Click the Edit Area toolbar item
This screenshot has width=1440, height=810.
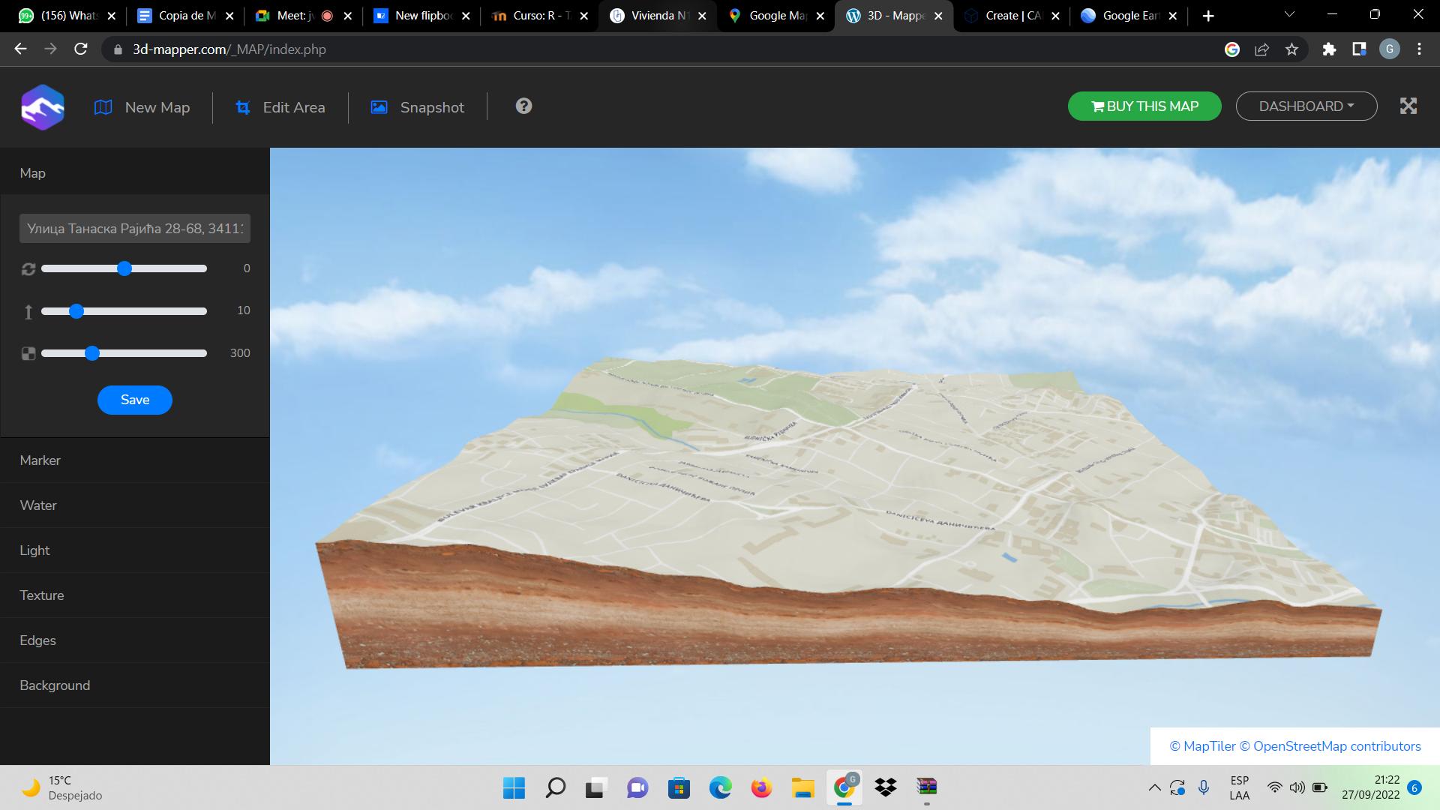tap(280, 107)
